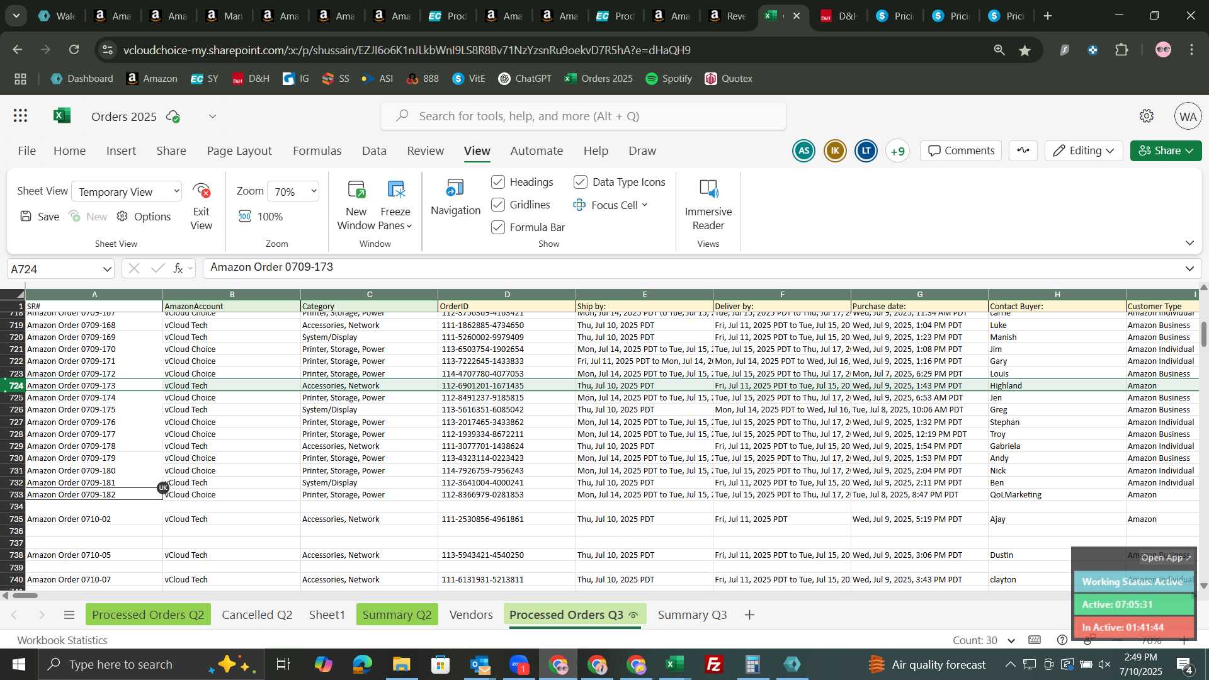Reload the browser page
Viewport: 1209px width, 680px height.
pyautogui.click(x=74, y=50)
